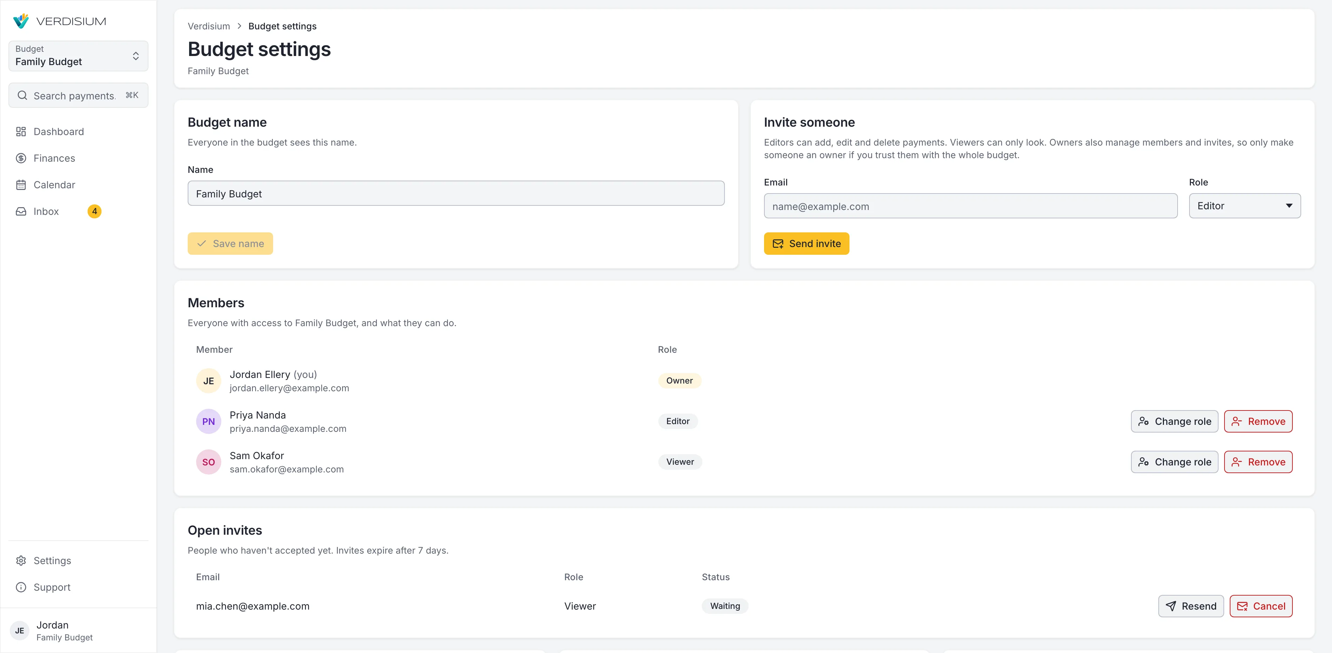This screenshot has width=1332, height=653.
Task: Click the search magnifier icon
Action: [x=22, y=96]
